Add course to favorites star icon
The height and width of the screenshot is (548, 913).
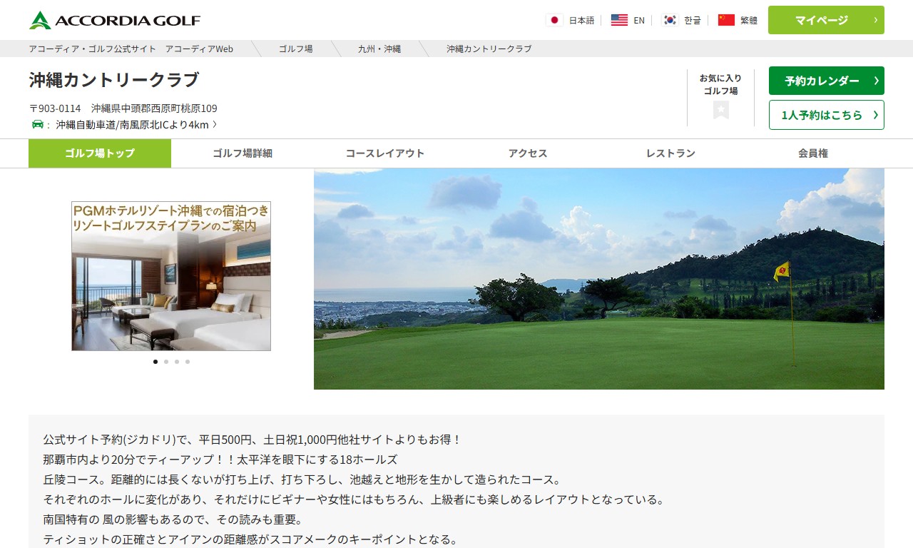pyautogui.click(x=721, y=110)
